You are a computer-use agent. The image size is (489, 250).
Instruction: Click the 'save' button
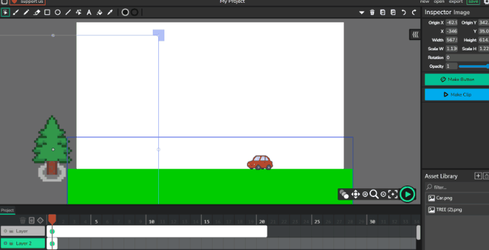point(473,1)
